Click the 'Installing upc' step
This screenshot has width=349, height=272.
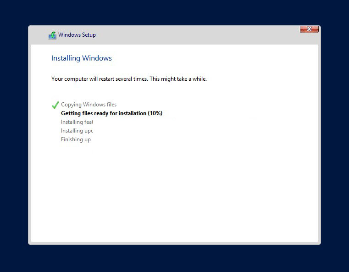click(77, 131)
